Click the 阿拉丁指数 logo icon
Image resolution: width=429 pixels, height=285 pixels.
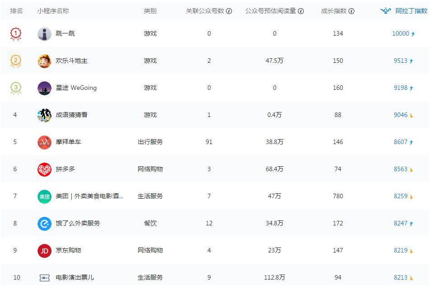pyautogui.click(x=386, y=11)
